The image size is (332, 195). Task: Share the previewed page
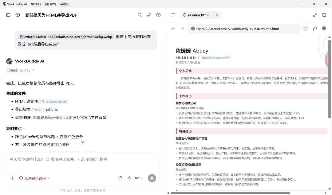click(x=315, y=29)
